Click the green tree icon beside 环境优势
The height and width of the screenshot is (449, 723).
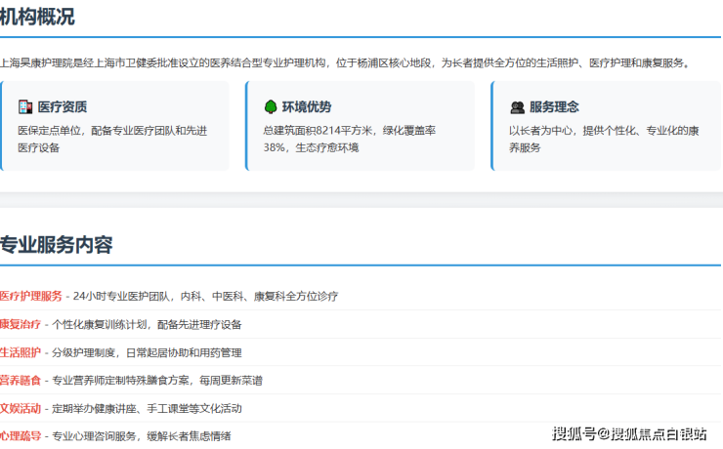tap(270, 106)
